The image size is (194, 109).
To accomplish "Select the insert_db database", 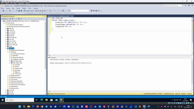I will tap(12, 90).
